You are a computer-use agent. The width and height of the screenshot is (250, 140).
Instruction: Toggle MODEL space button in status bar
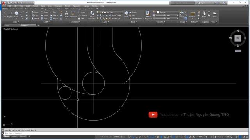(x=116, y=136)
